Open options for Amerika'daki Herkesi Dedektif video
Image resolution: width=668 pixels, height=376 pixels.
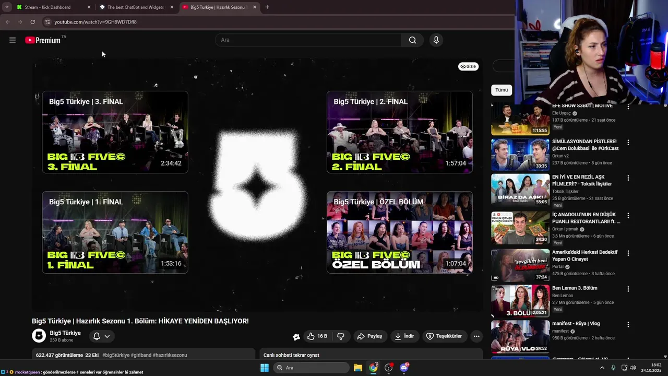point(628,253)
